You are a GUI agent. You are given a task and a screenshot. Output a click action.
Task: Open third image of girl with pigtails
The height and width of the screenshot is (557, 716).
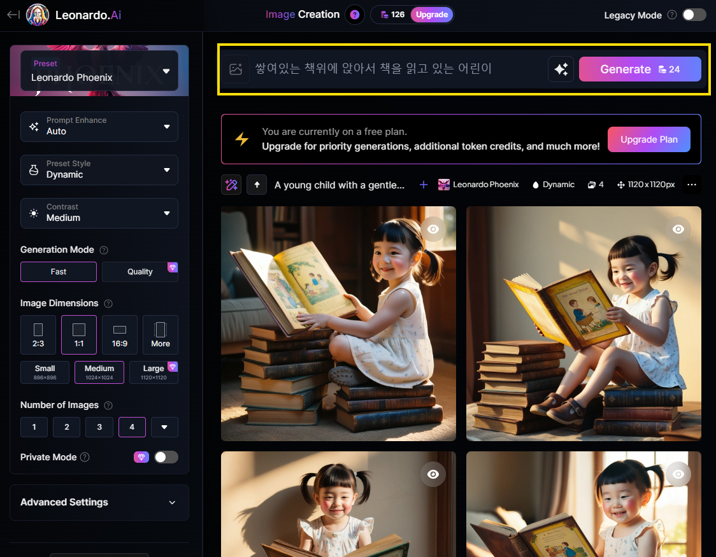coord(338,504)
